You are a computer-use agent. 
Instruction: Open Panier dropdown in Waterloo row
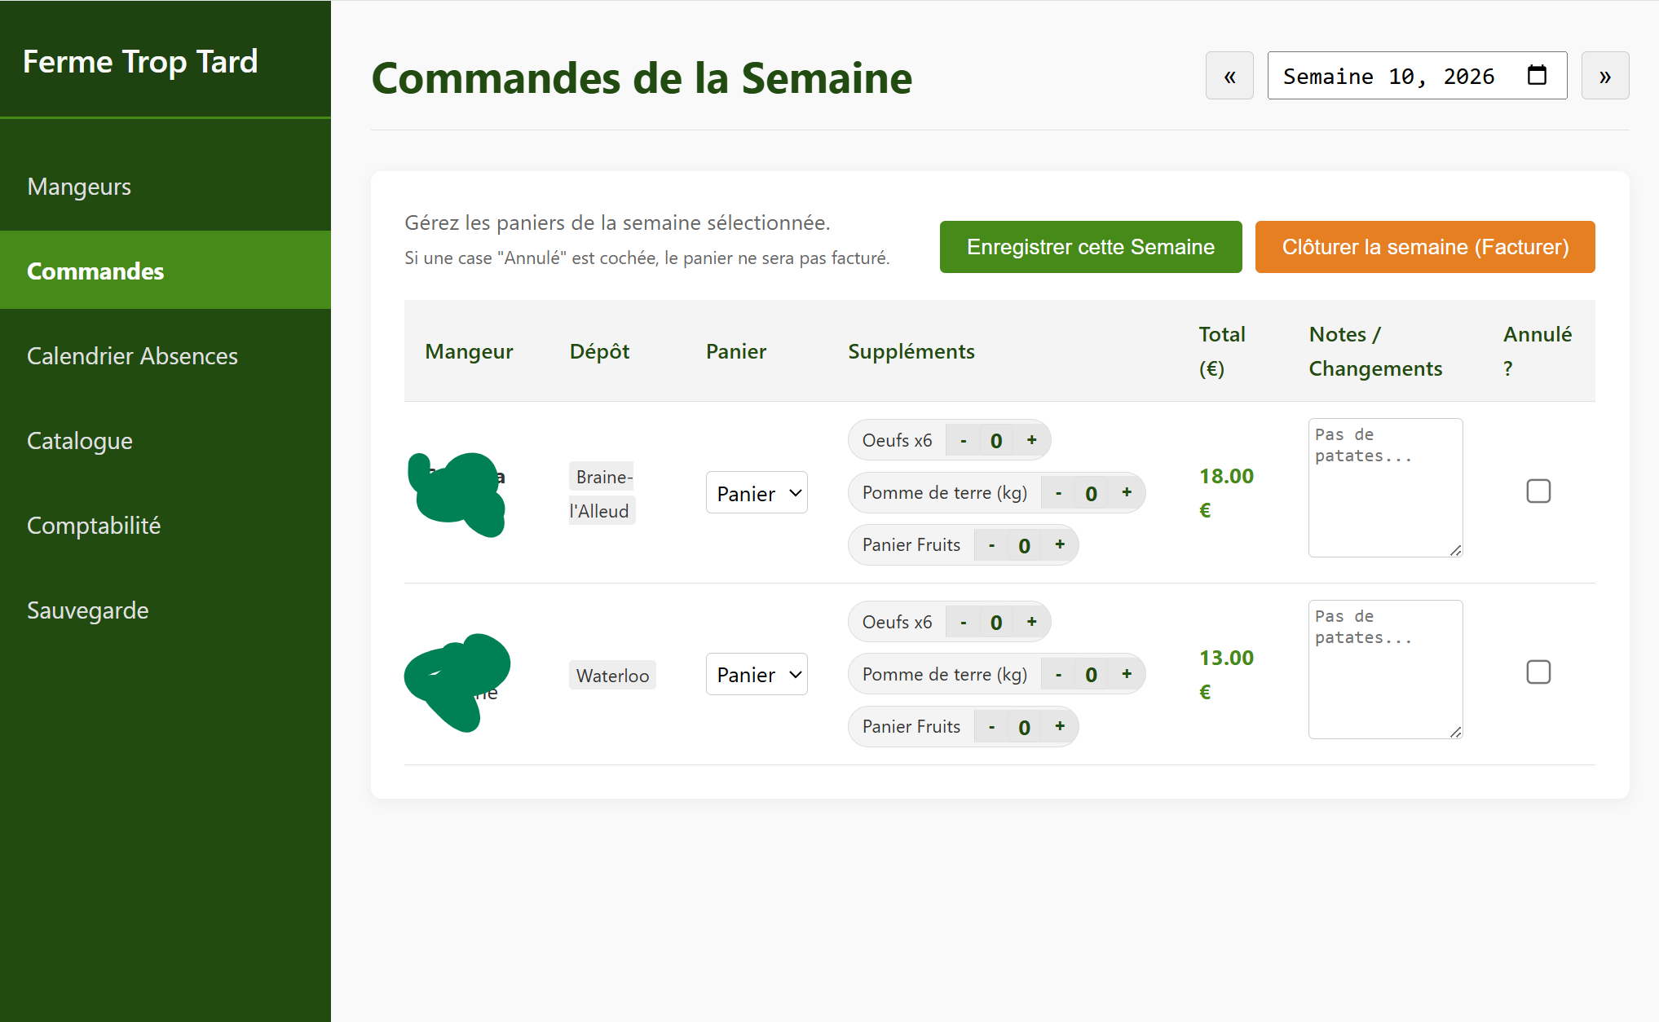click(757, 675)
